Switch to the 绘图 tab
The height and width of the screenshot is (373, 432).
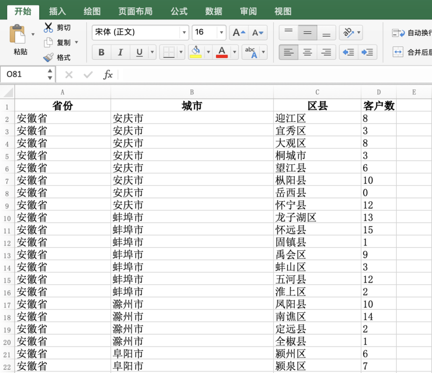point(92,12)
